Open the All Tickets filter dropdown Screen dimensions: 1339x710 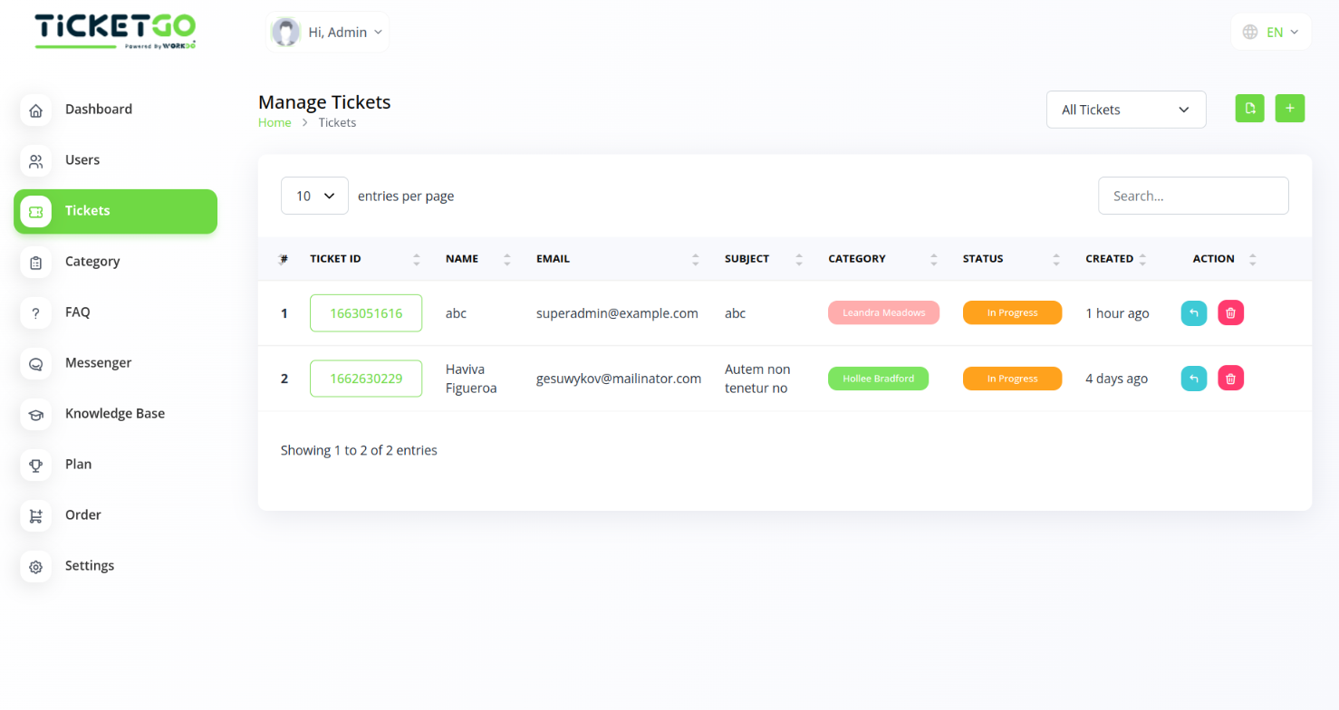(1125, 110)
